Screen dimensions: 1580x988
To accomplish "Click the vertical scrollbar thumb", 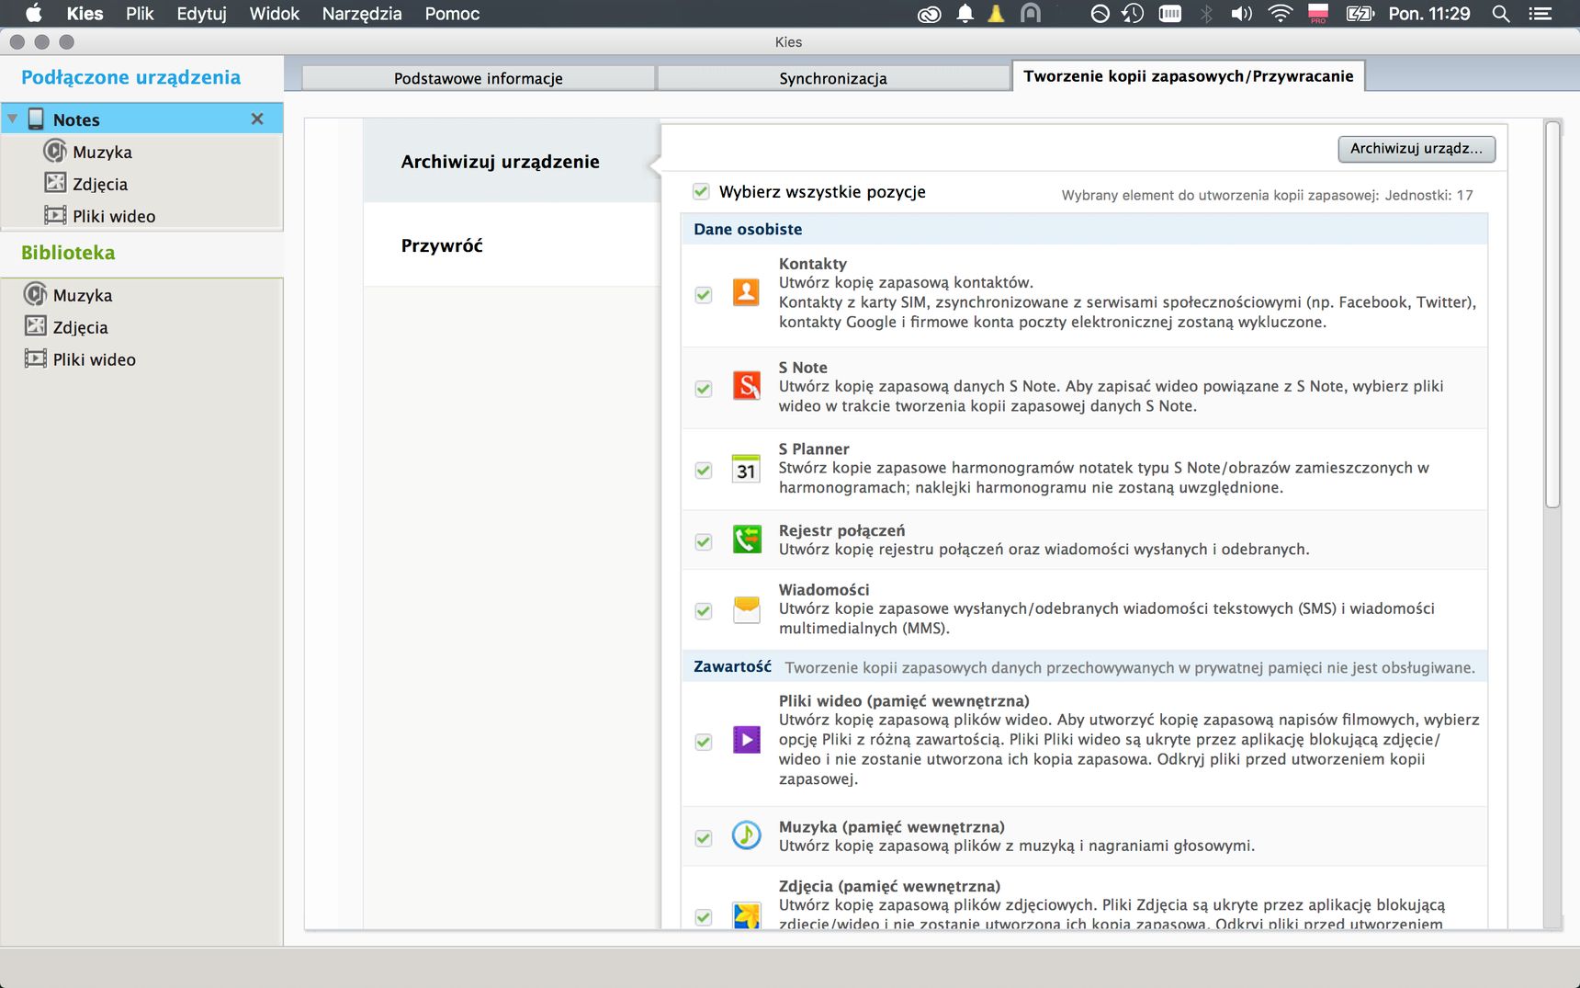I will click(1552, 314).
